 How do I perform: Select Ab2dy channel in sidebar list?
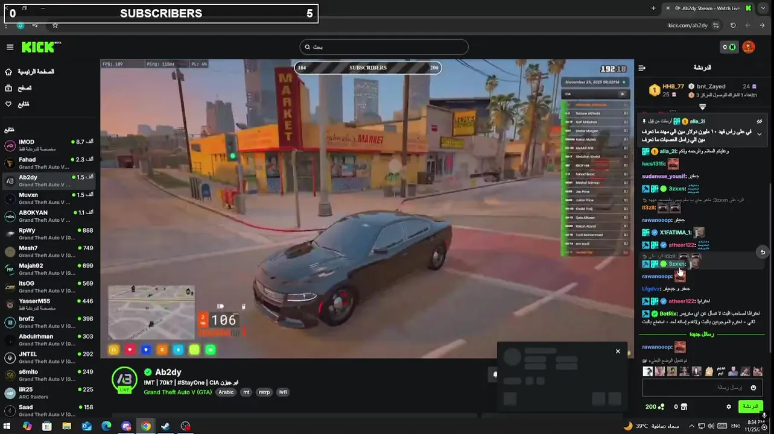(48, 181)
